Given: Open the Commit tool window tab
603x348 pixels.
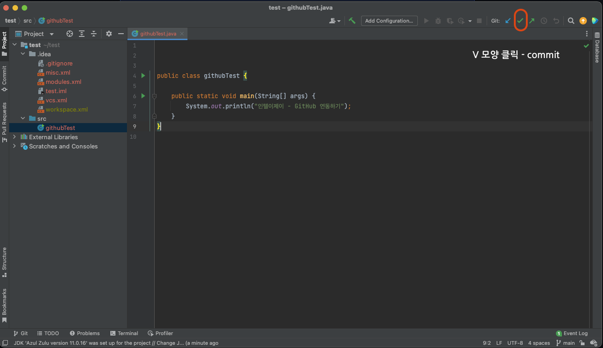Looking at the screenshot, I should click(x=4, y=78).
